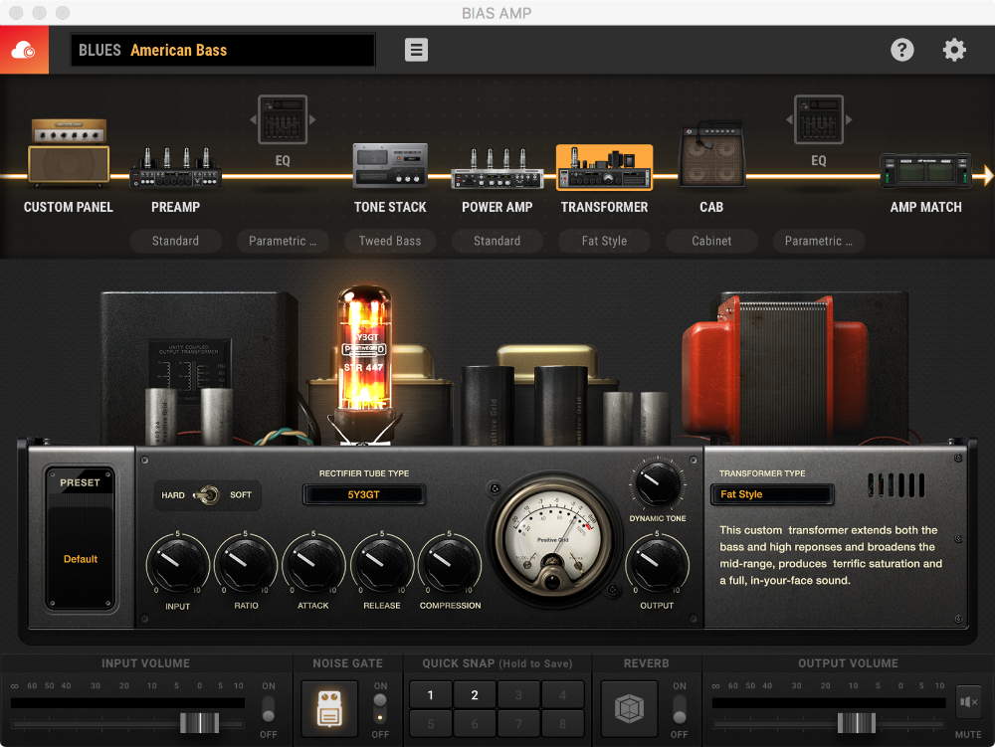Viewport: 995px width, 747px height.
Task: Select the Cabinet dropdown under CAB
Action: [711, 241]
